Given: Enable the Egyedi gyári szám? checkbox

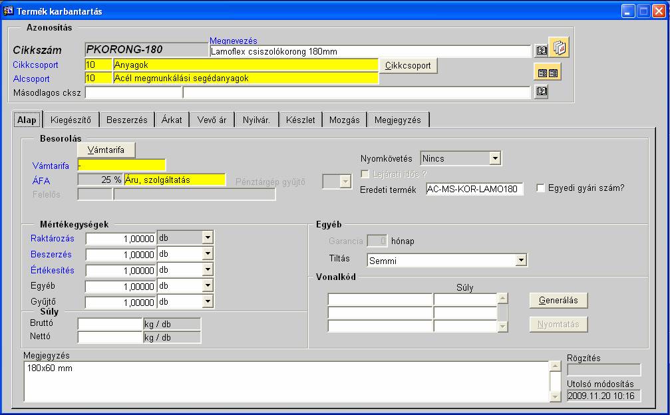Looking at the screenshot, I should click(540, 188).
